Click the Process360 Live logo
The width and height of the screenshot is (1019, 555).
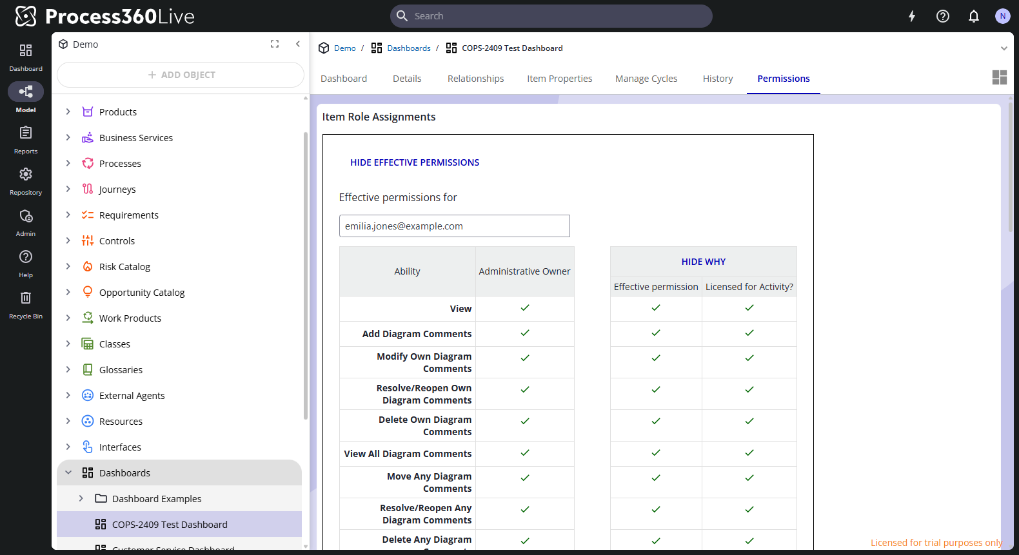pyautogui.click(x=104, y=16)
